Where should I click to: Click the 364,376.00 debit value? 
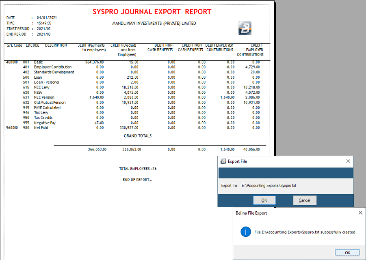point(95,62)
